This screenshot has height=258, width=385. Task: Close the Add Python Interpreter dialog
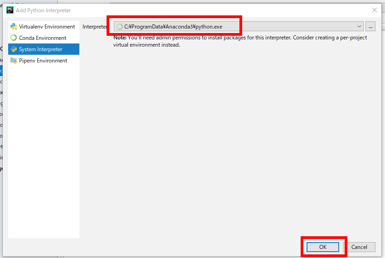tap(375, 10)
